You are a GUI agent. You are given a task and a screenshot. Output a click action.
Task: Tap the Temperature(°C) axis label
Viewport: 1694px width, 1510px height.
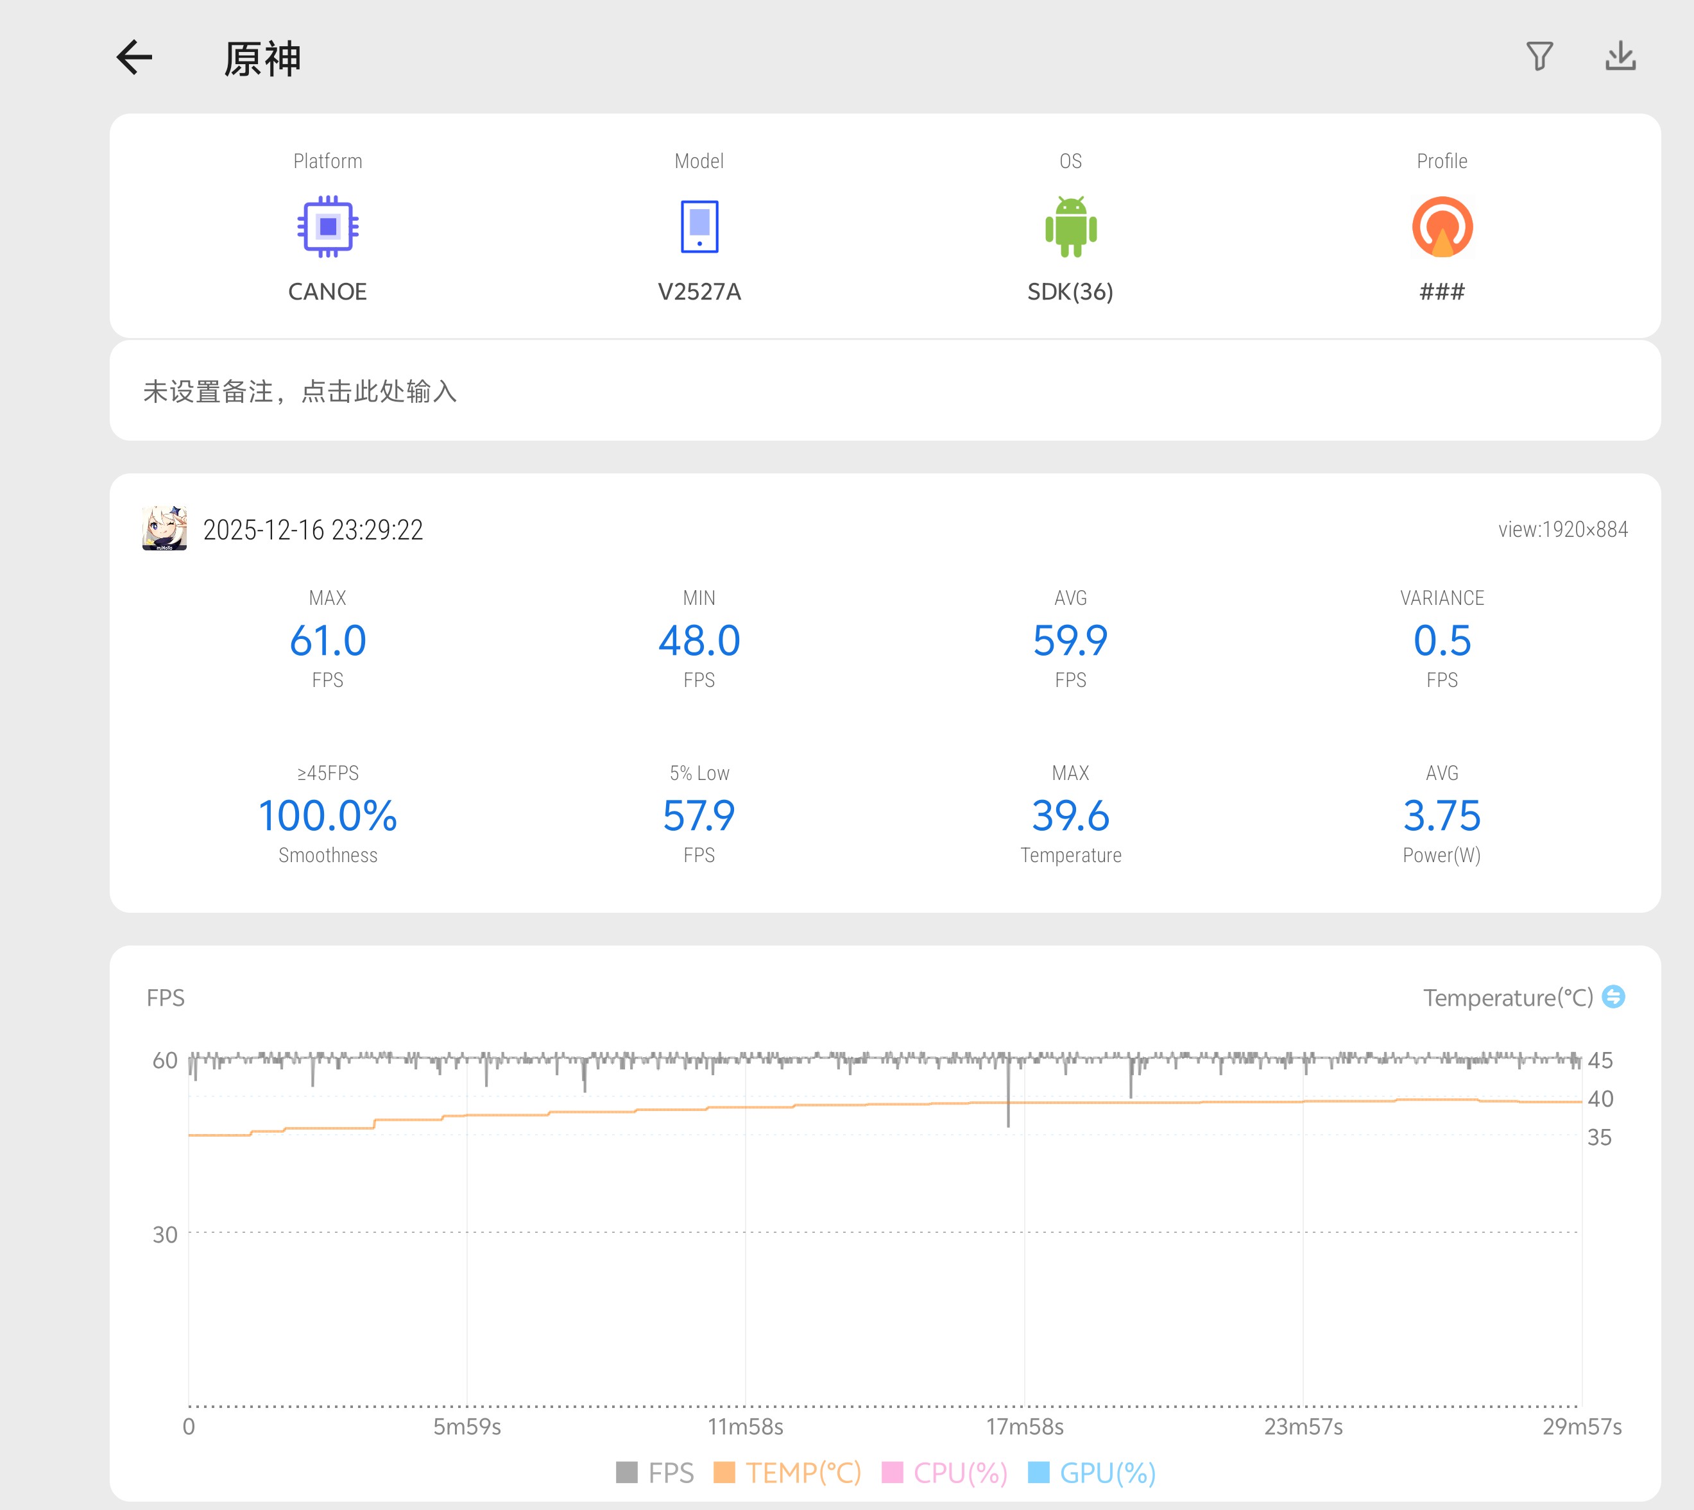pyautogui.click(x=1507, y=997)
